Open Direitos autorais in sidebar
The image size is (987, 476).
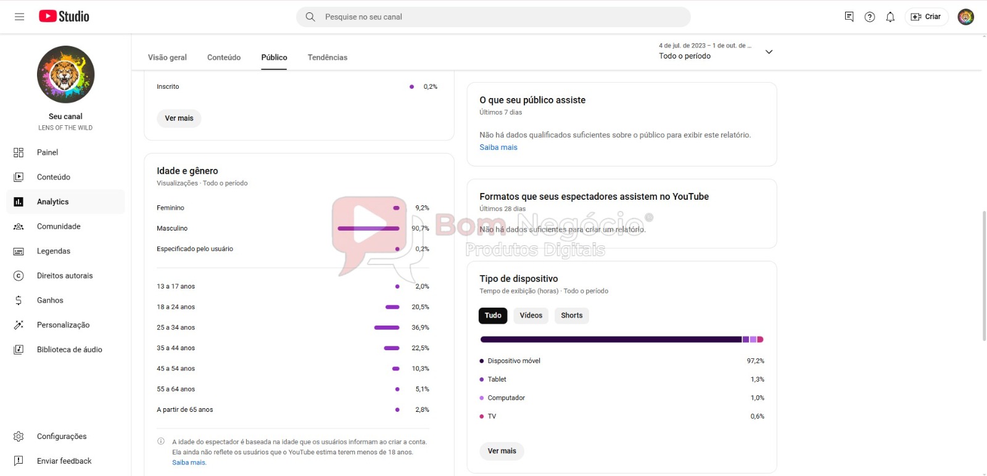(x=64, y=276)
